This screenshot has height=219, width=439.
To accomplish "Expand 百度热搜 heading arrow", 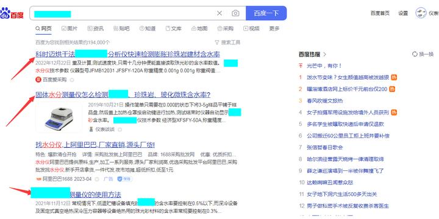I will point(325,54).
